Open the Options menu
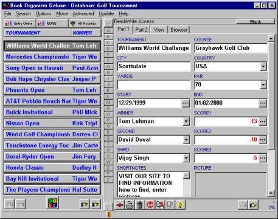Image resolution: width=278 pixels, height=219 pixels. pyautogui.click(x=43, y=14)
